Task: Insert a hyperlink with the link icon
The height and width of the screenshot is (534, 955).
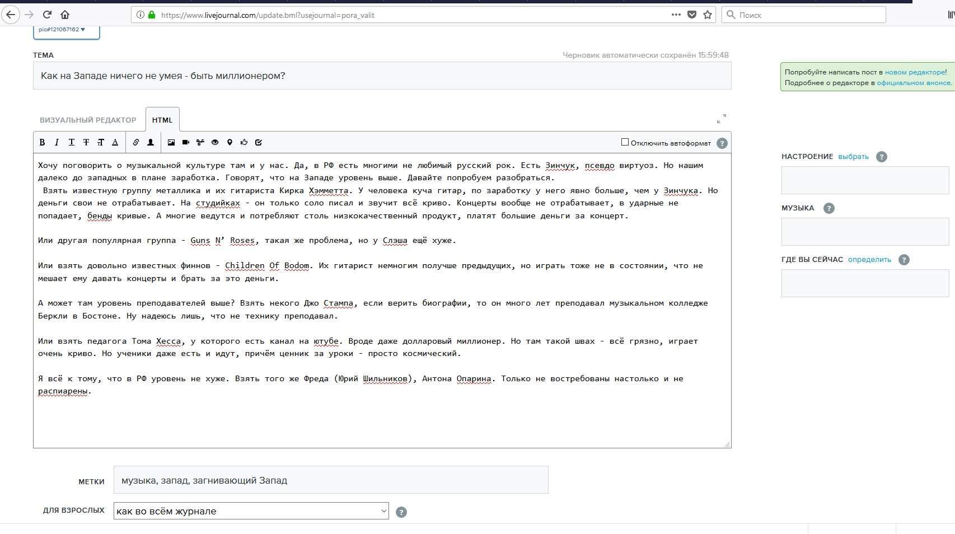Action: pos(136,143)
